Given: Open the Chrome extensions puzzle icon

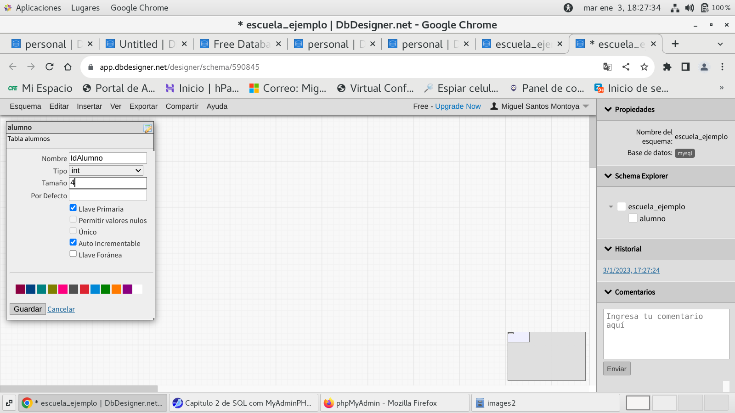Looking at the screenshot, I should (667, 67).
